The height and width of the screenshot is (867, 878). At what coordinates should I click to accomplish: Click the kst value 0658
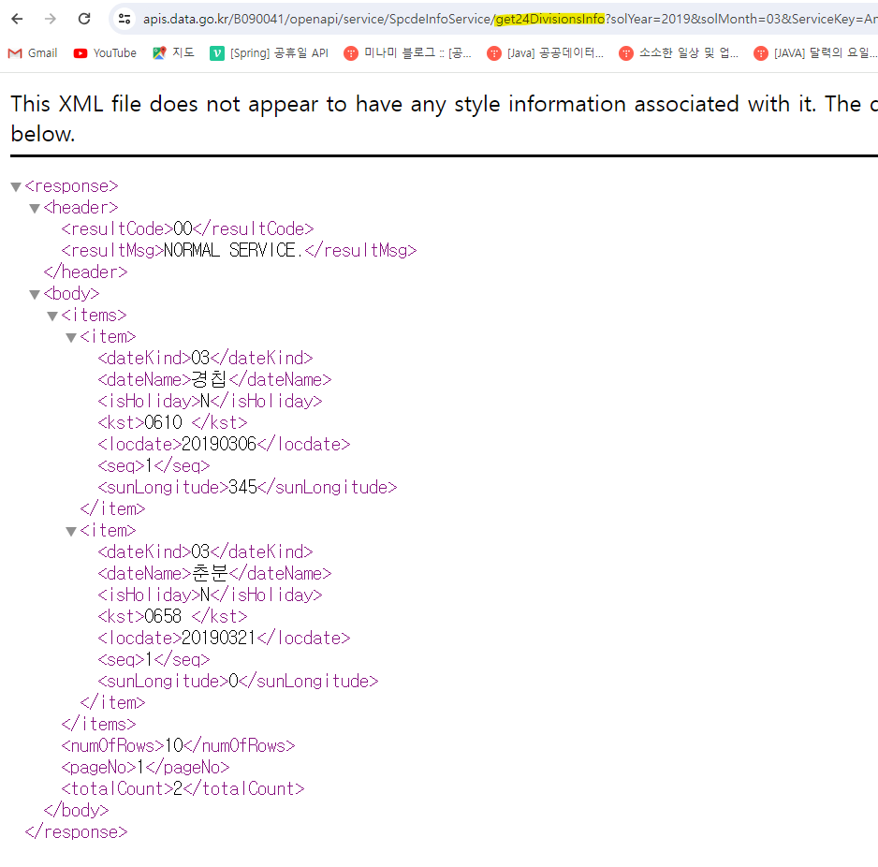[163, 617]
